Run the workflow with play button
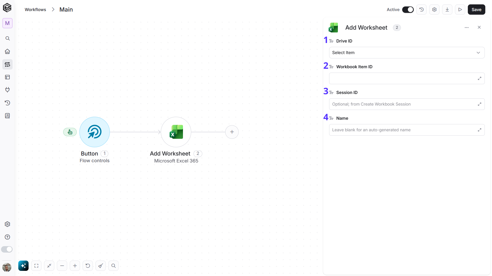Viewport: 492px width, 276px height. click(x=460, y=10)
